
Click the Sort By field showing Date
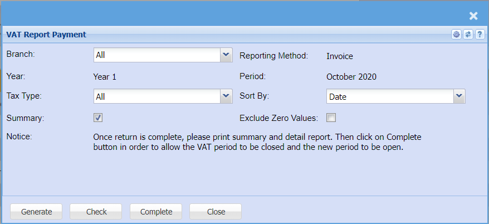[389, 97]
